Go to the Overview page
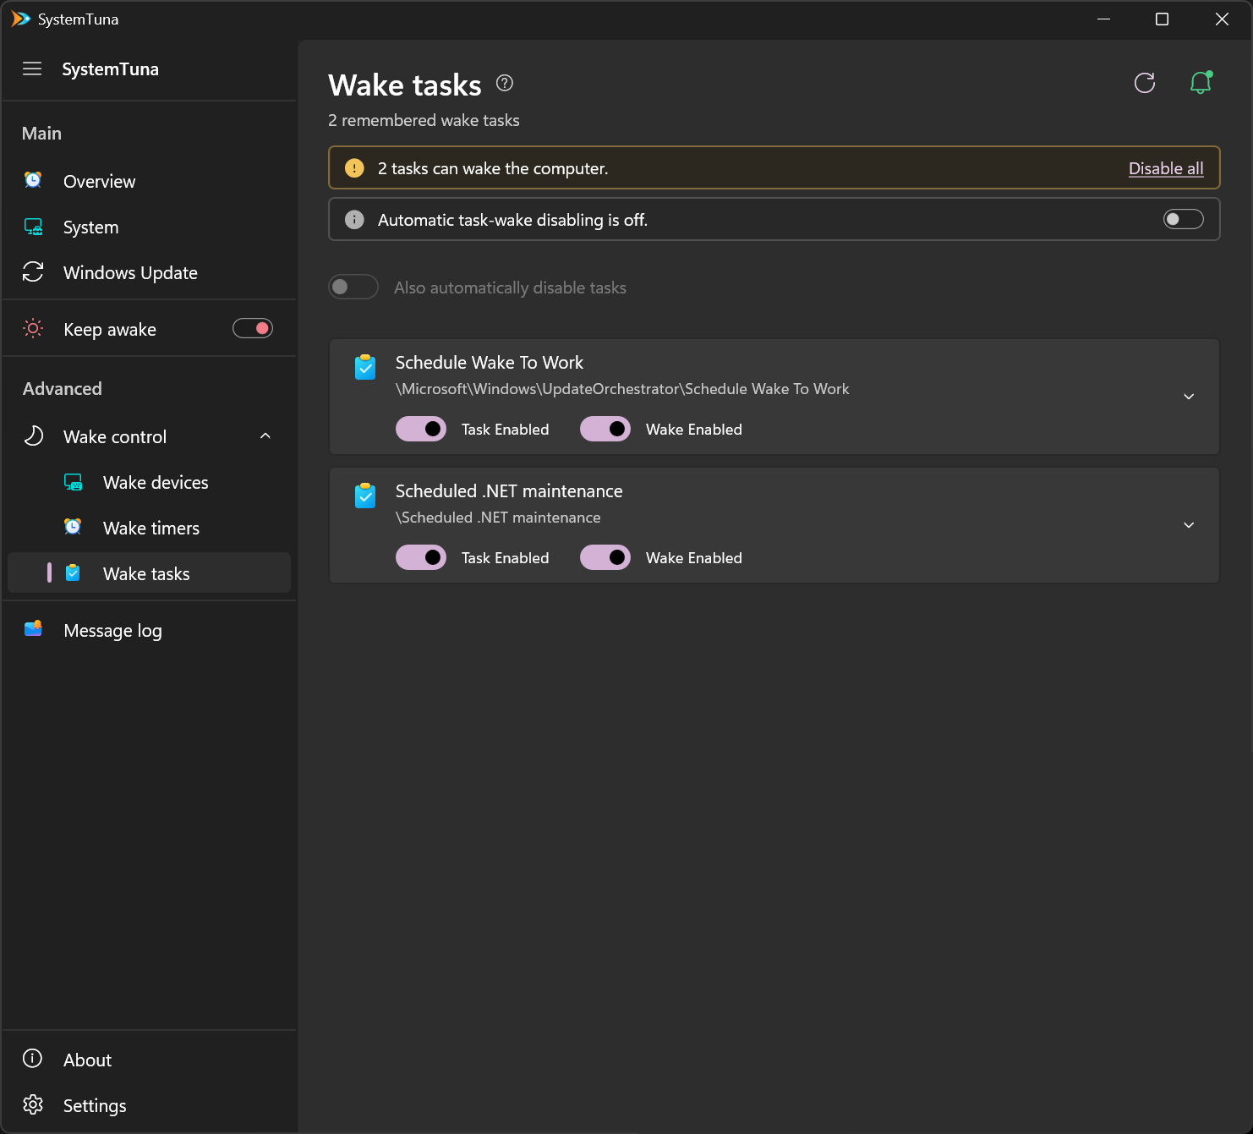The height and width of the screenshot is (1134, 1253). [149, 181]
